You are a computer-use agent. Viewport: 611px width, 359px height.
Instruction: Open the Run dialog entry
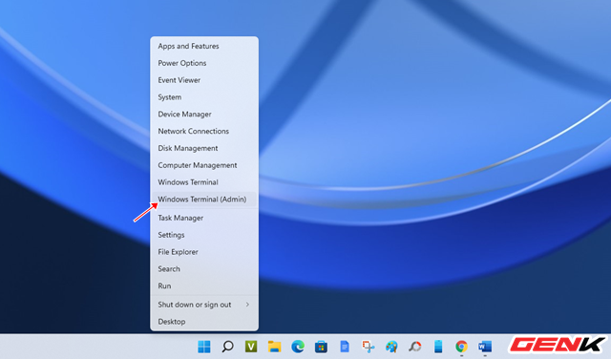pyautogui.click(x=204, y=286)
